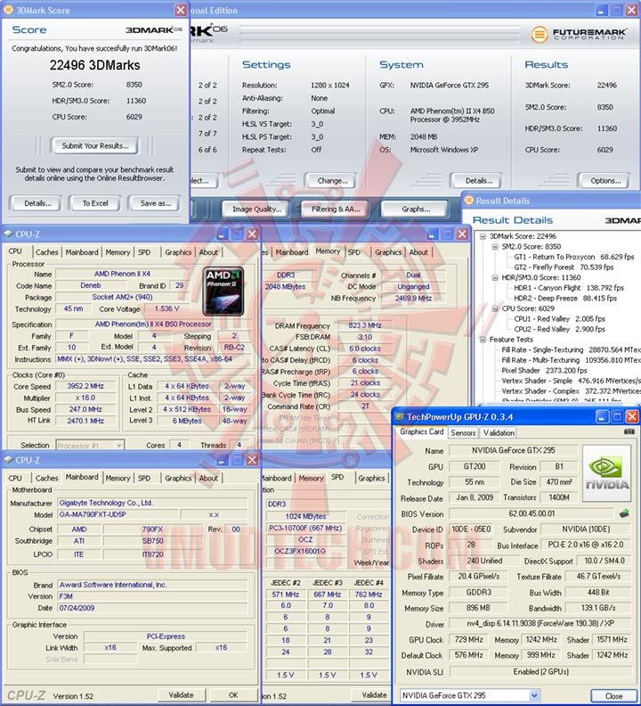Select GT1 - Return To Proxycon row
641x706 pixels.
click(574, 257)
